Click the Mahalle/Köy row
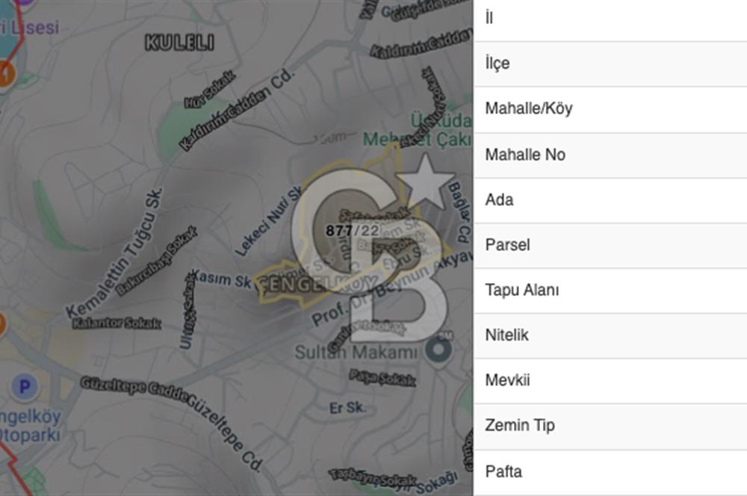747x496 pixels. click(610, 109)
